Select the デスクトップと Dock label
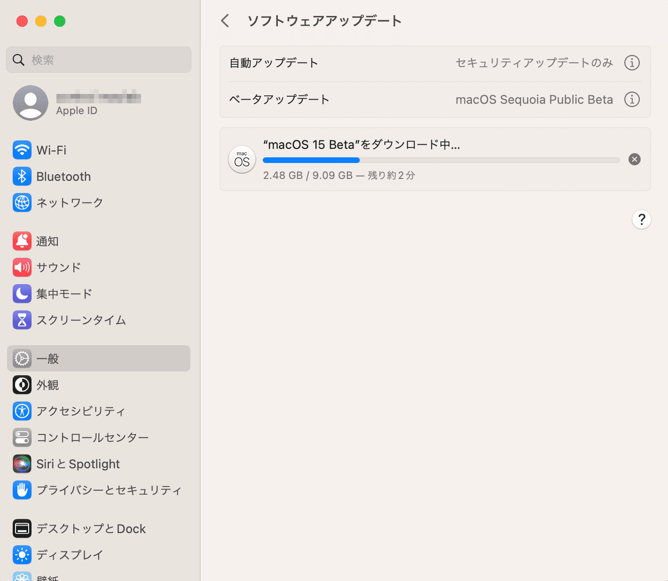Image resolution: width=668 pixels, height=581 pixels. tap(91, 528)
